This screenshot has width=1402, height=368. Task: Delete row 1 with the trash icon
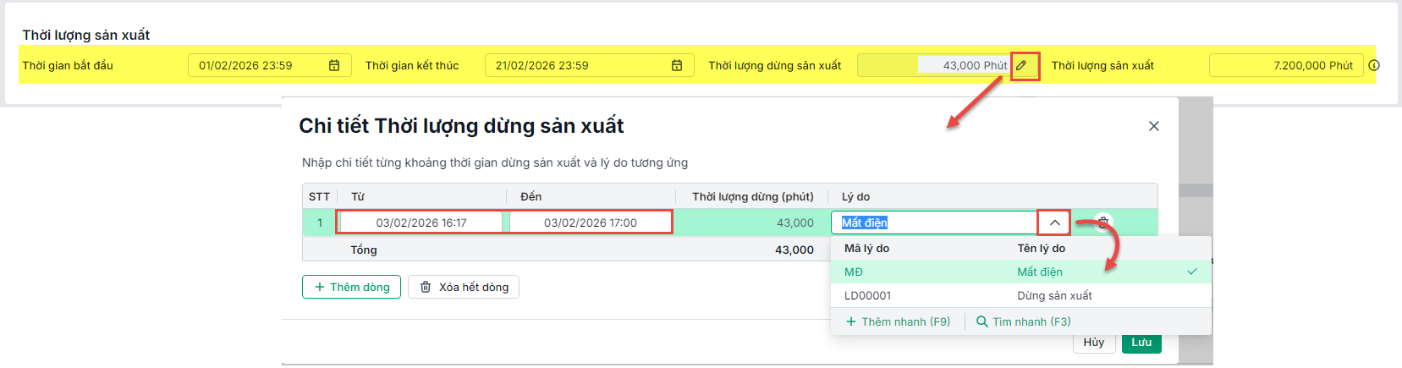[1103, 222]
